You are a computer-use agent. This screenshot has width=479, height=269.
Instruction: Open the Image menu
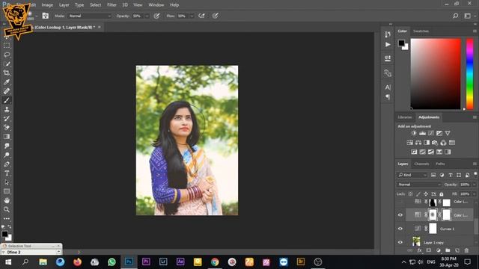coord(47,5)
